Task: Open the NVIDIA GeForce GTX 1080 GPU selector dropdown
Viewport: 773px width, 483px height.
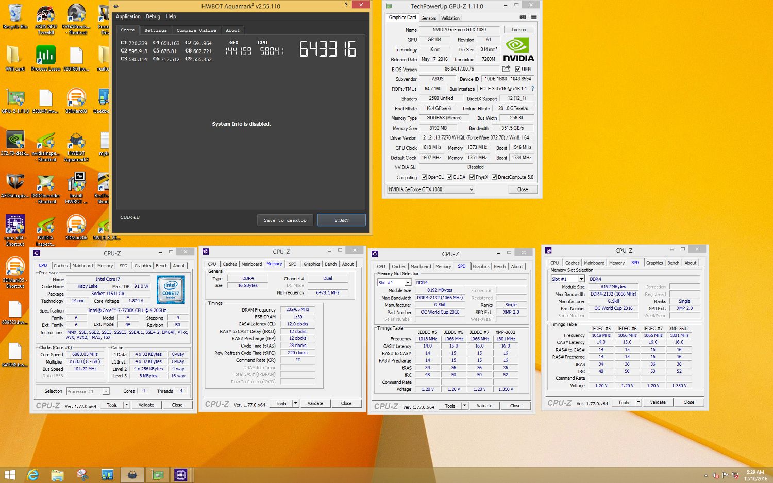Action: (431, 189)
